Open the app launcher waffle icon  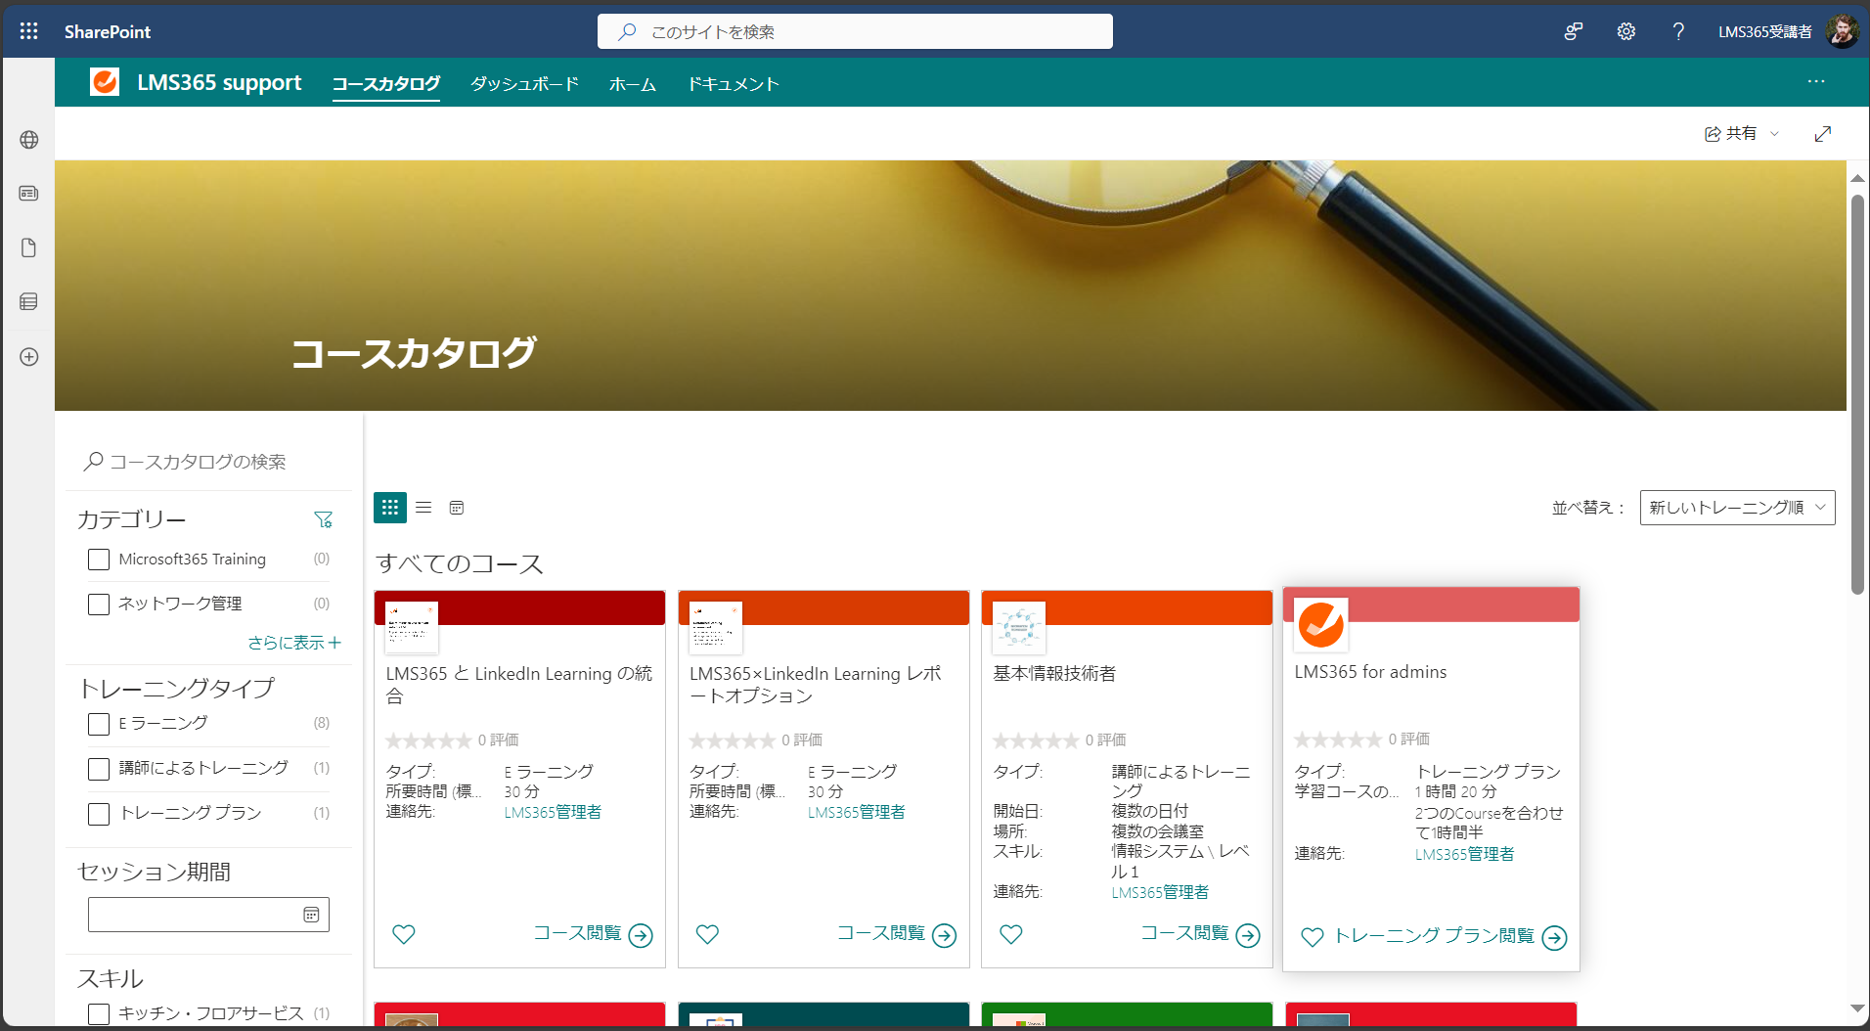(x=28, y=30)
